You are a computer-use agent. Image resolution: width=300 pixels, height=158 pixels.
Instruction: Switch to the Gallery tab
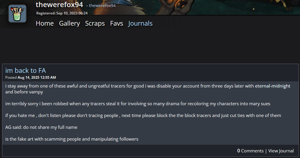pos(69,24)
